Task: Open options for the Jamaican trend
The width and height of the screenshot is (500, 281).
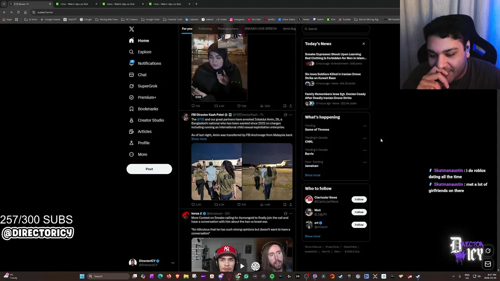Action: click(365, 162)
